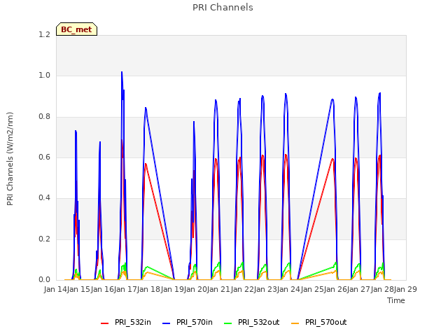The width and height of the screenshot is (448, 336).
Task: Click the Jan 20 x-axis tick label
Action: (x=195, y=289)
